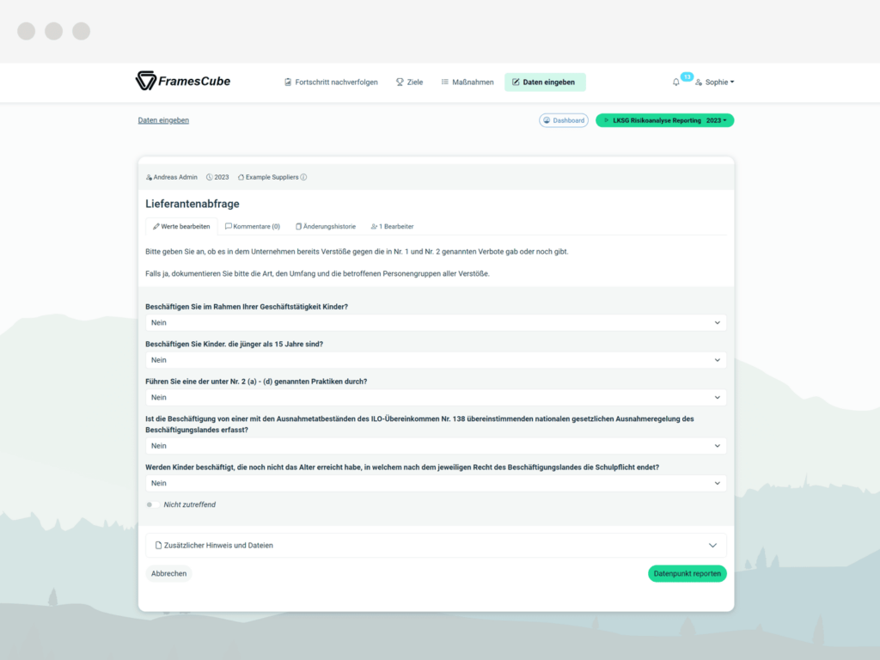880x660 pixels.
Task: Expand Zusätzlicher Hinweis und Dateien section
Action: [x=436, y=546]
